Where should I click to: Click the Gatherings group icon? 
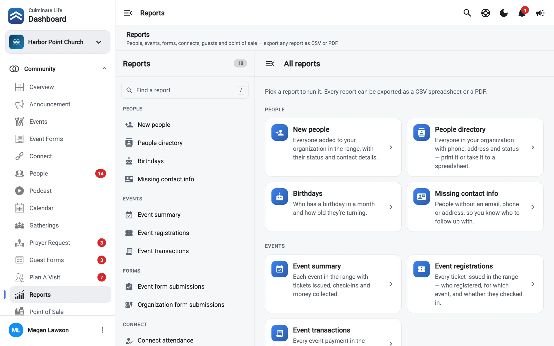[x=19, y=225]
